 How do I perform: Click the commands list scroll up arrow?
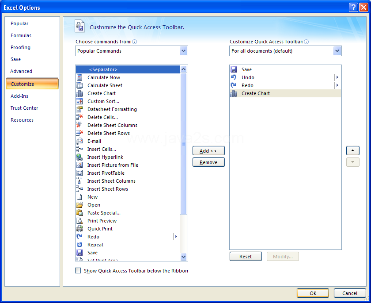tap(184, 69)
